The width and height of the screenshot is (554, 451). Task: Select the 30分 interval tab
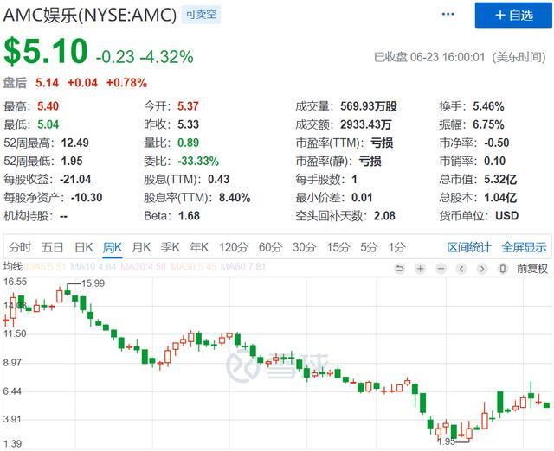[304, 247]
